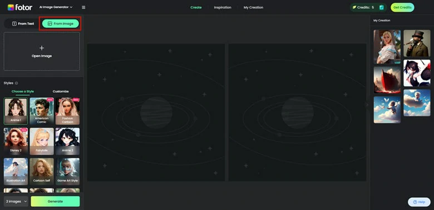Pick the American Comic style
434x210 pixels.
[x=42, y=111]
